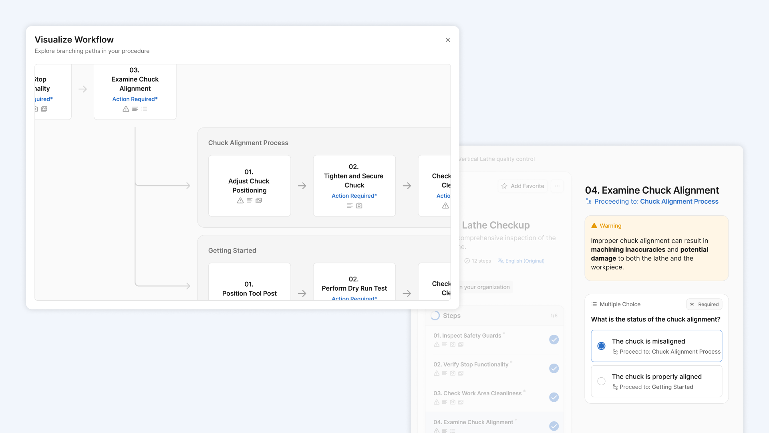This screenshot has width=769, height=433.
Task: Click camera icon in Tighten and Secure Chuck card
Action: point(359,206)
